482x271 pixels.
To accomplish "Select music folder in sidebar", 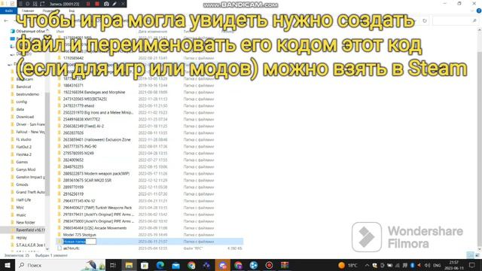I will pyautogui.click(x=21, y=215).
